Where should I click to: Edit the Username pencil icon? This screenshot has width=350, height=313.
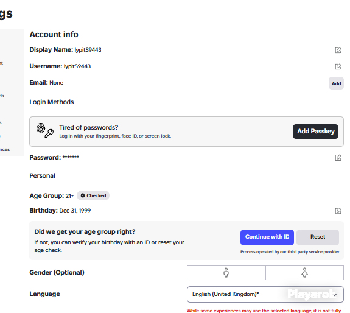(x=338, y=66)
